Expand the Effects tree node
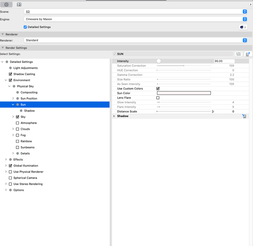 click(x=6, y=159)
